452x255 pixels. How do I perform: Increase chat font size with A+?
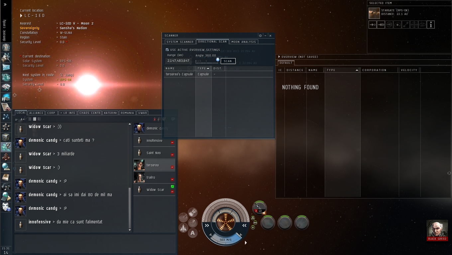point(23,120)
